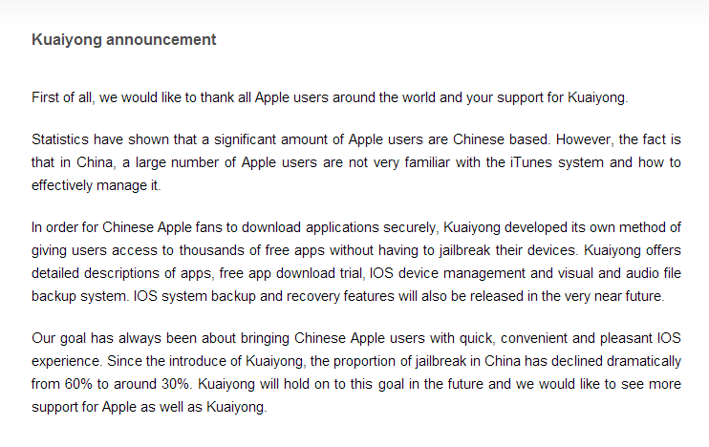
Task: Click the text 'backup system' in third paragraph
Action: [x=79, y=296]
